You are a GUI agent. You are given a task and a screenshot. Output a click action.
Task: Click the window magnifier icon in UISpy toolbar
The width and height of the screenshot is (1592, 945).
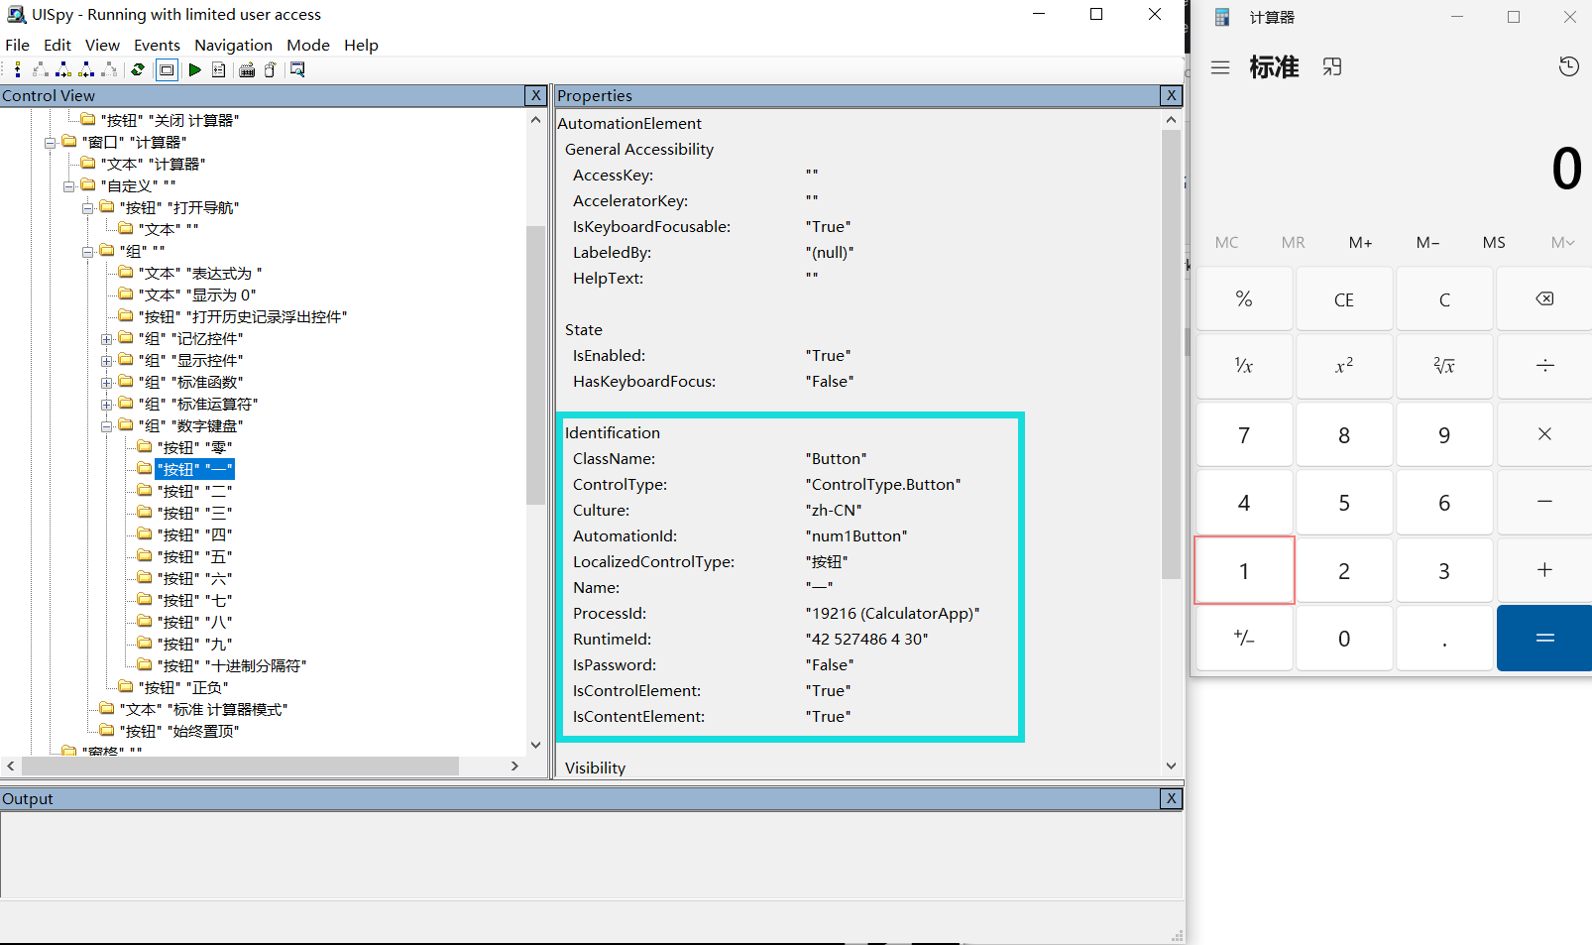coord(297,69)
